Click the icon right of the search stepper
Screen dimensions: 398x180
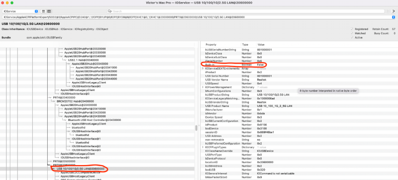394,11
